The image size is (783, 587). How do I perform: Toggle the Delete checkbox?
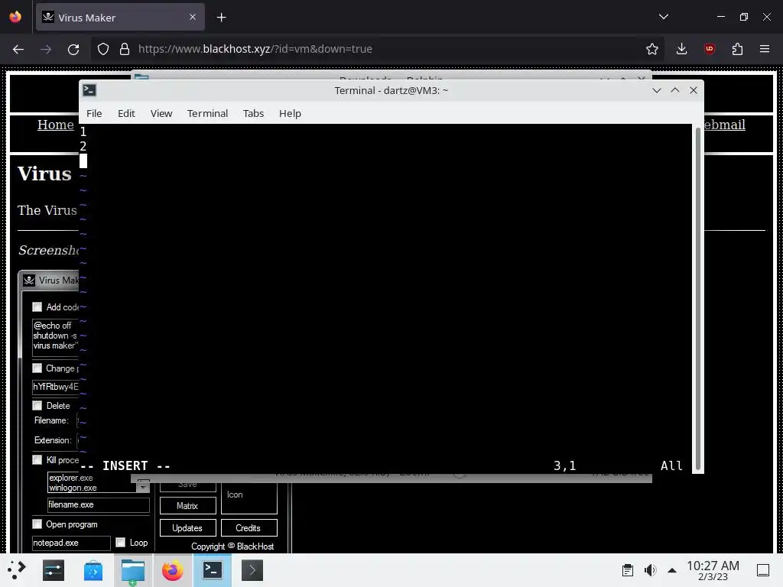tap(37, 405)
